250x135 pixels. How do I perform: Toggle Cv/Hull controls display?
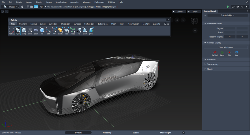[215, 53]
